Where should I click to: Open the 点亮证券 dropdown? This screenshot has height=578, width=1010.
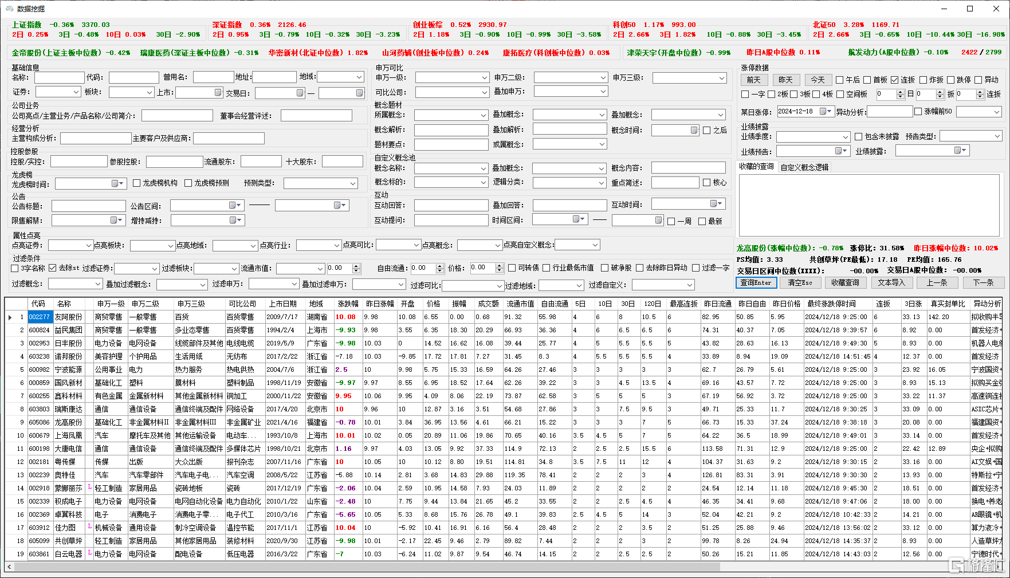[x=88, y=246]
